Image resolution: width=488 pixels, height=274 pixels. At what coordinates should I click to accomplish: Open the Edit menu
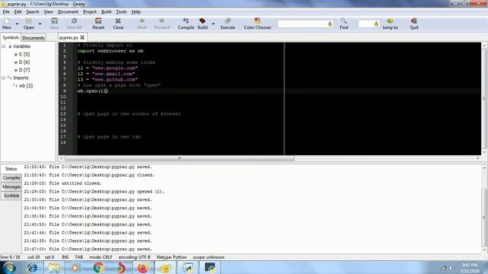point(18,12)
